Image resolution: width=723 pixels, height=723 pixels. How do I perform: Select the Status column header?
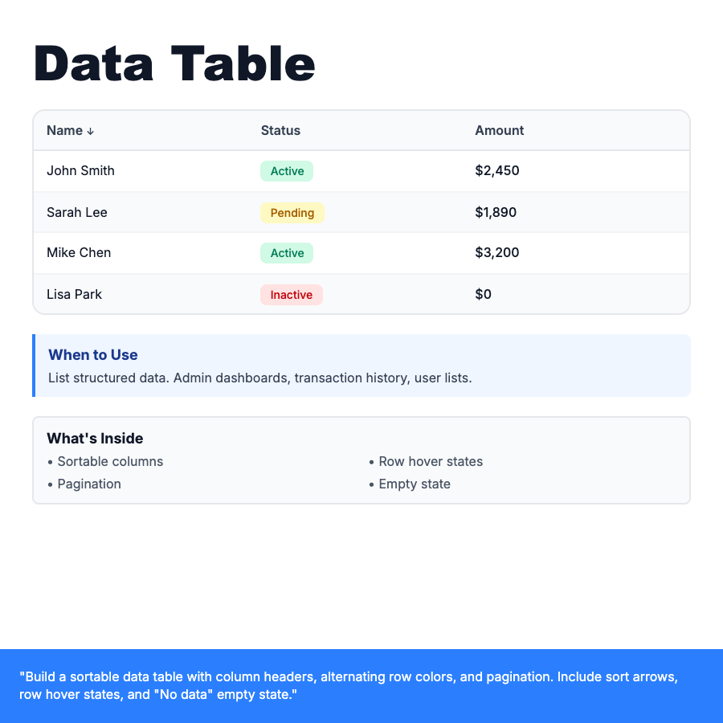(x=280, y=130)
